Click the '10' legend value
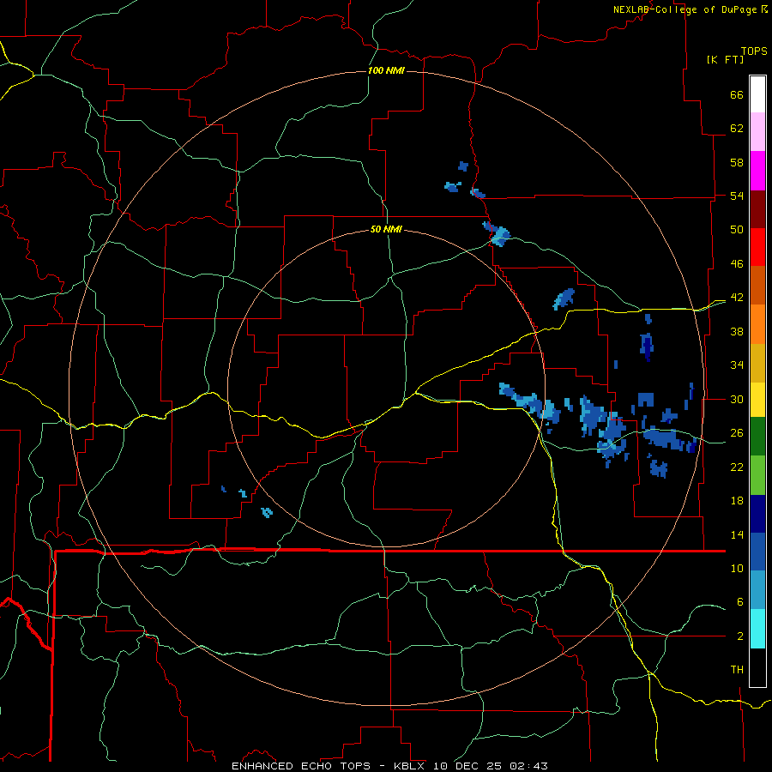Screen dimensions: 772x772 pyautogui.click(x=737, y=568)
